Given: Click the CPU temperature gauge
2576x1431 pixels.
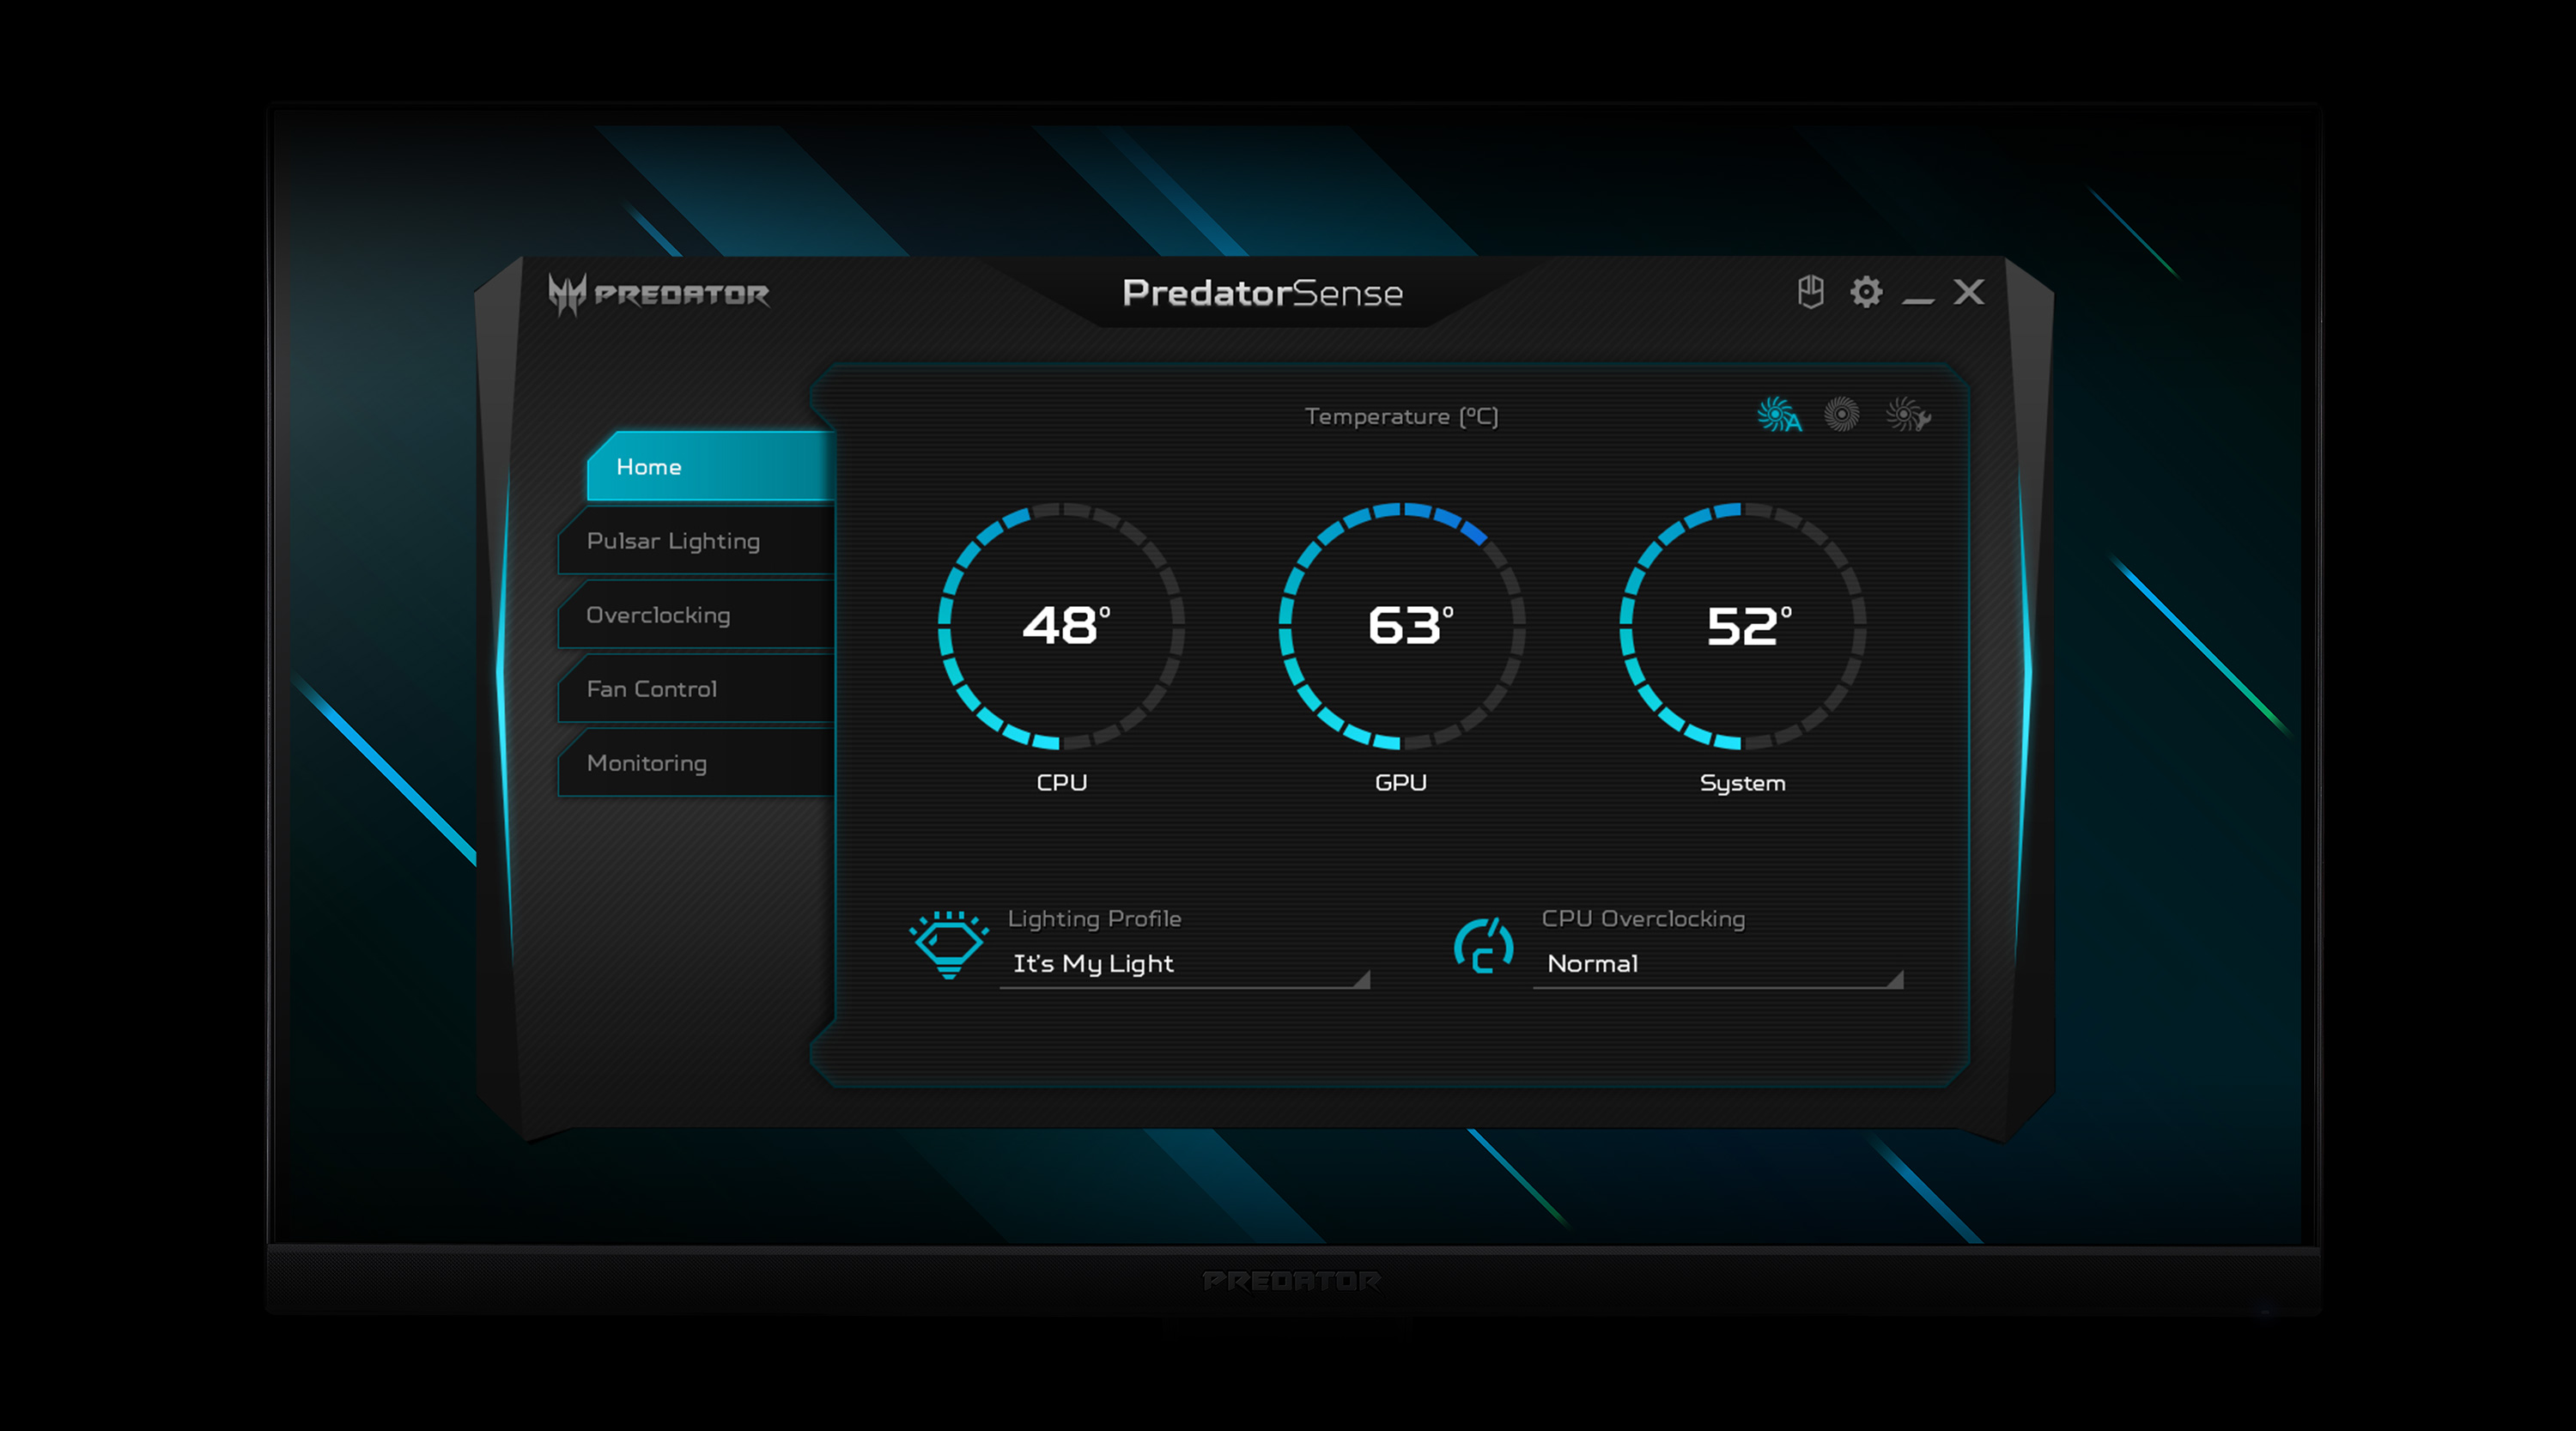Looking at the screenshot, I should click(x=1061, y=626).
